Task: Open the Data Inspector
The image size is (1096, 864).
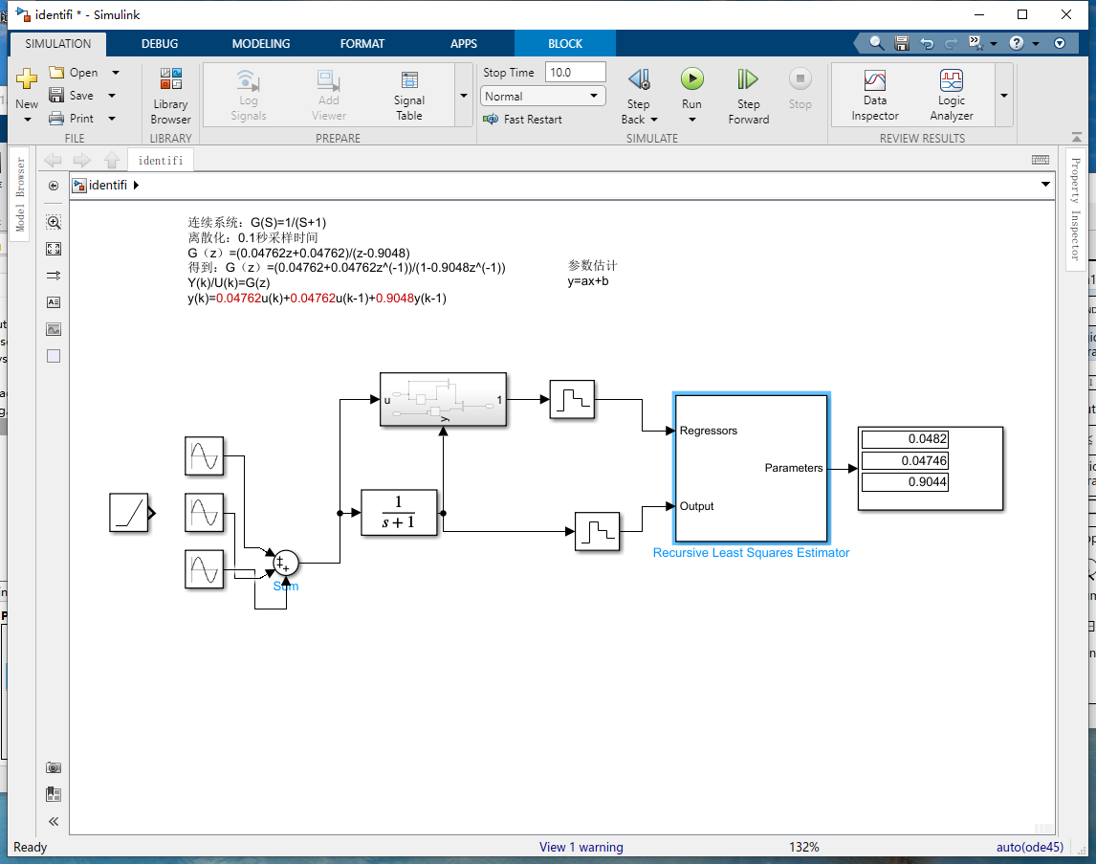Action: click(874, 96)
